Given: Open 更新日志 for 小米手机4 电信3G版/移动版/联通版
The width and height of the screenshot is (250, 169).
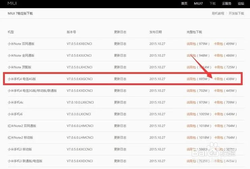Looking at the screenshot, I should (x=120, y=91).
